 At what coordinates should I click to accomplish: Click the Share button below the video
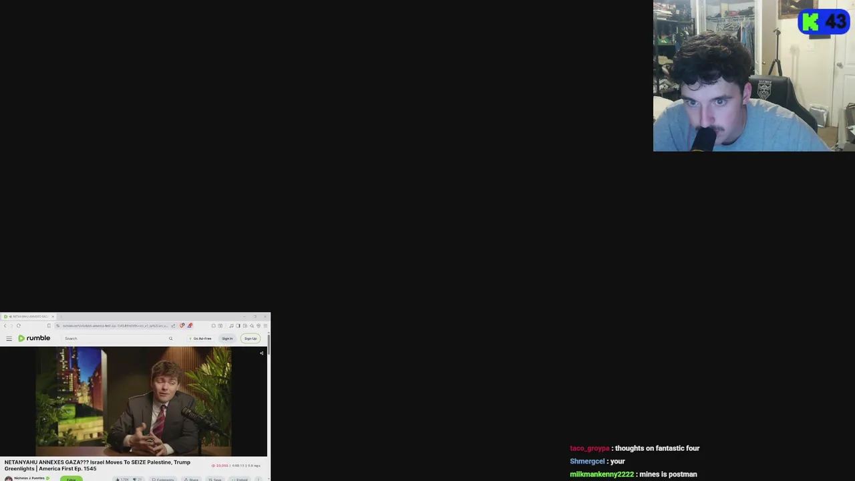click(x=190, y=479)
